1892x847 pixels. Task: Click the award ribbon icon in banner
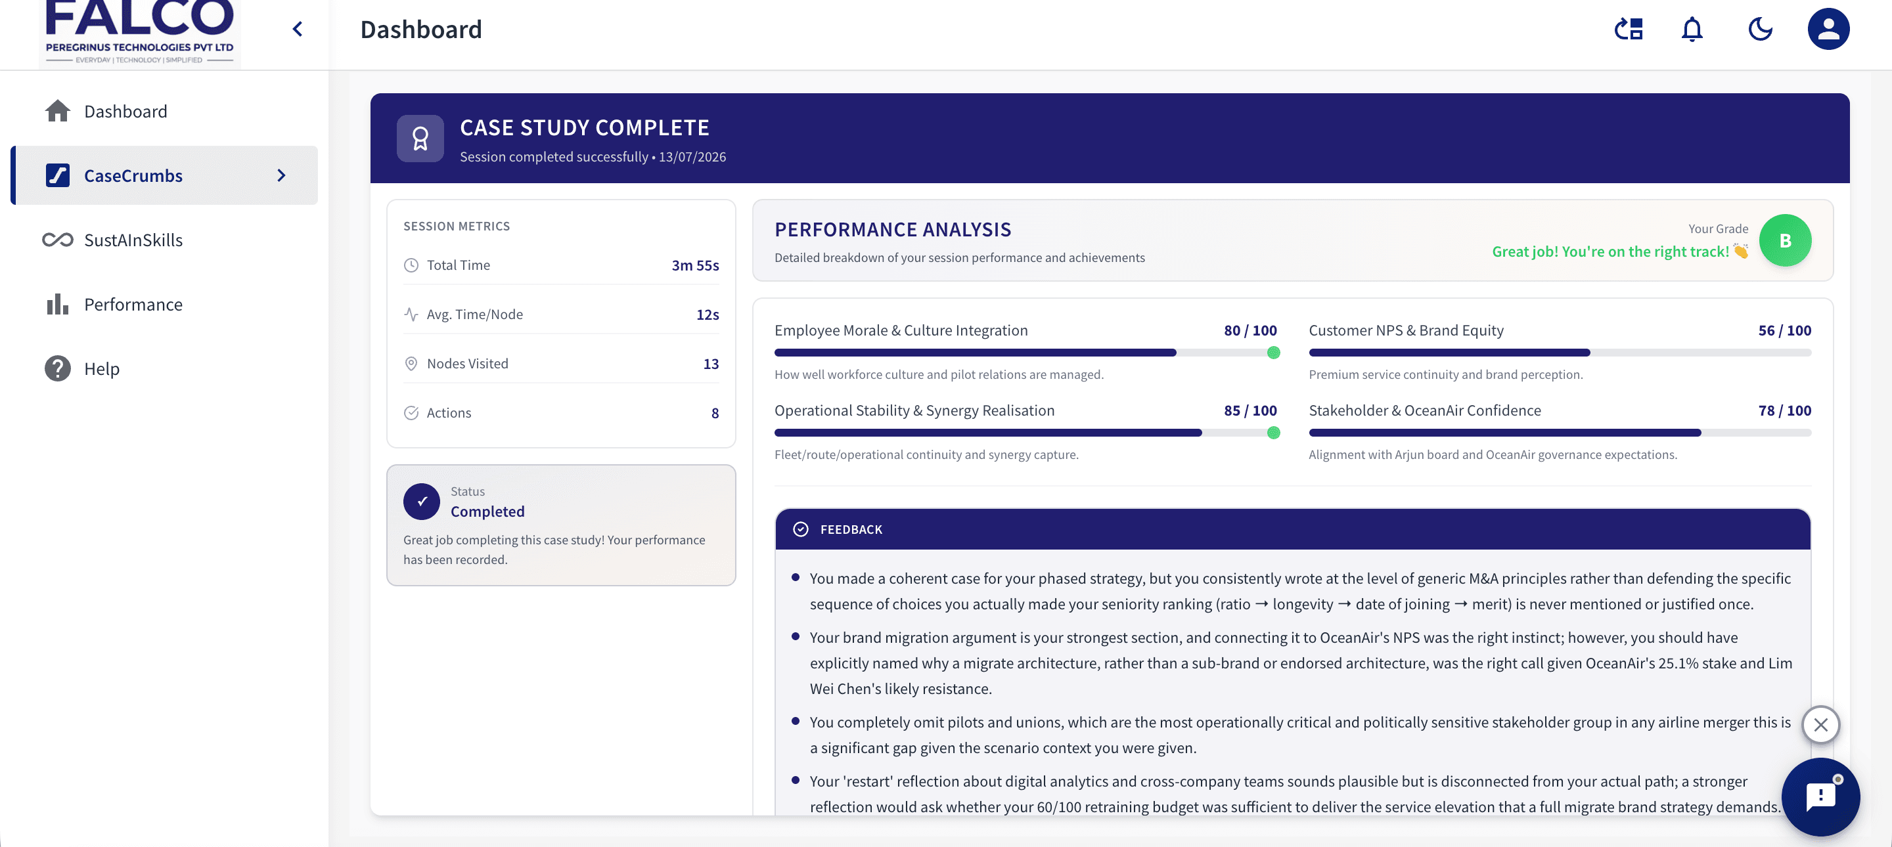420,138
